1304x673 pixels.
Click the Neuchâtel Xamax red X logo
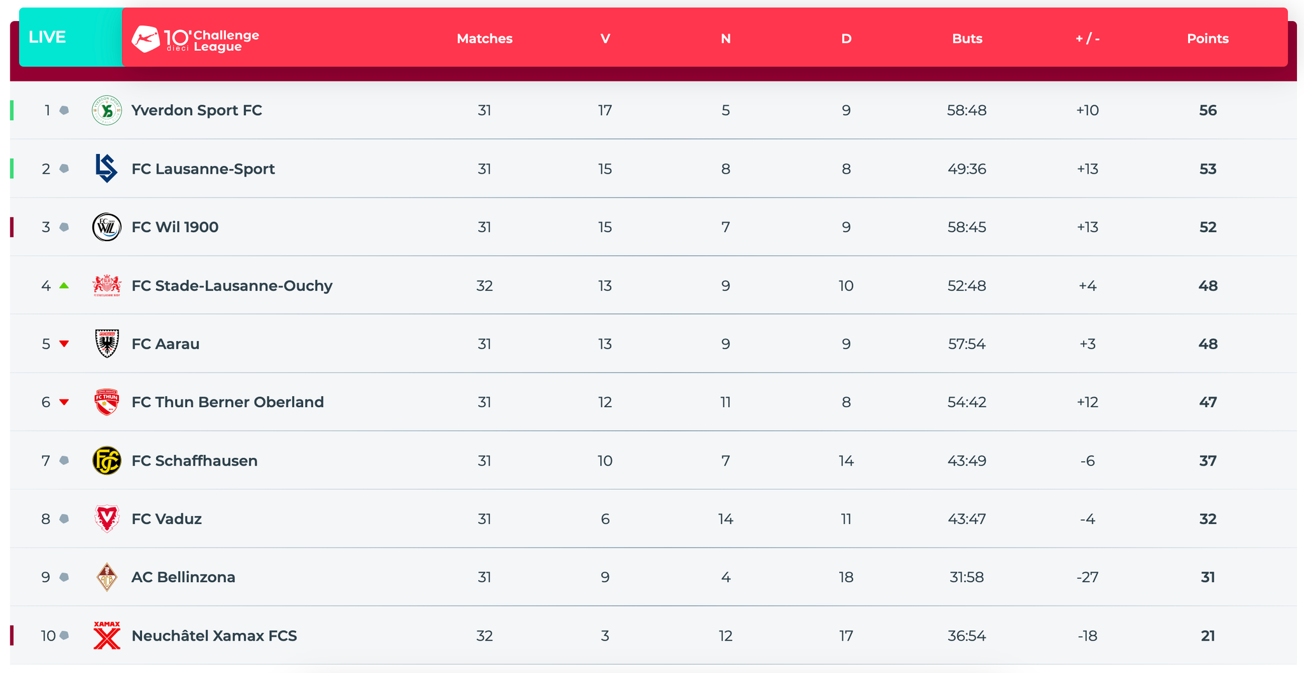(x=106, y=635)
